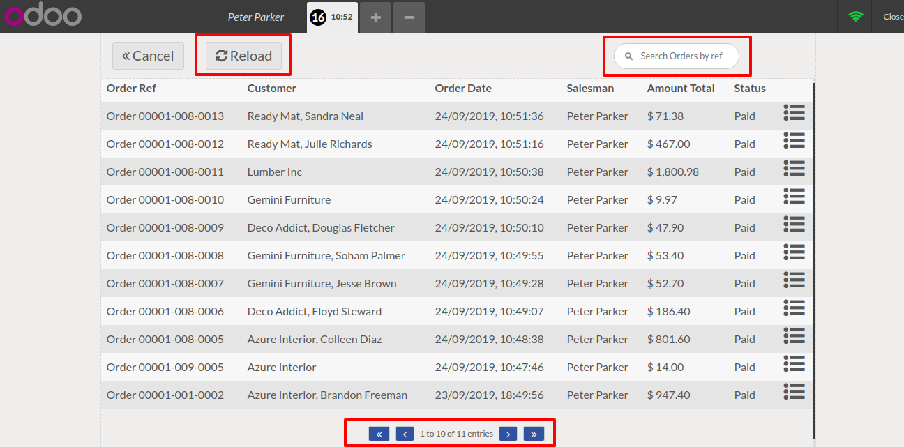
Task: Click list icon for Order 00001-009-0005
Action: pos(794,364)
